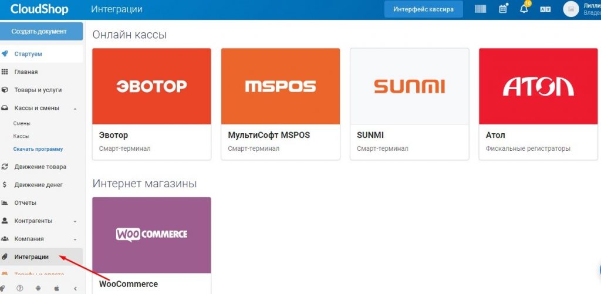This screenshot has width=601, height=294.
Task: Click the Эвотор card title
Action: (x=113, y=136)
